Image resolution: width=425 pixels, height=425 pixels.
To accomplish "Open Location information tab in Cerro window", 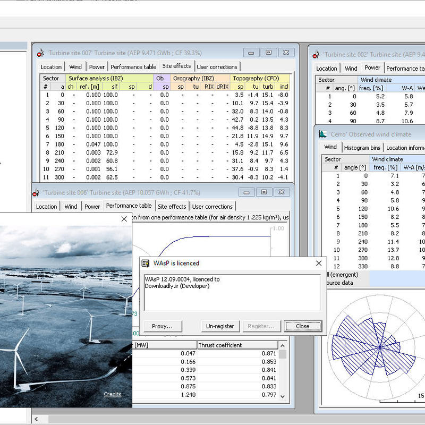I will point(404,148).
